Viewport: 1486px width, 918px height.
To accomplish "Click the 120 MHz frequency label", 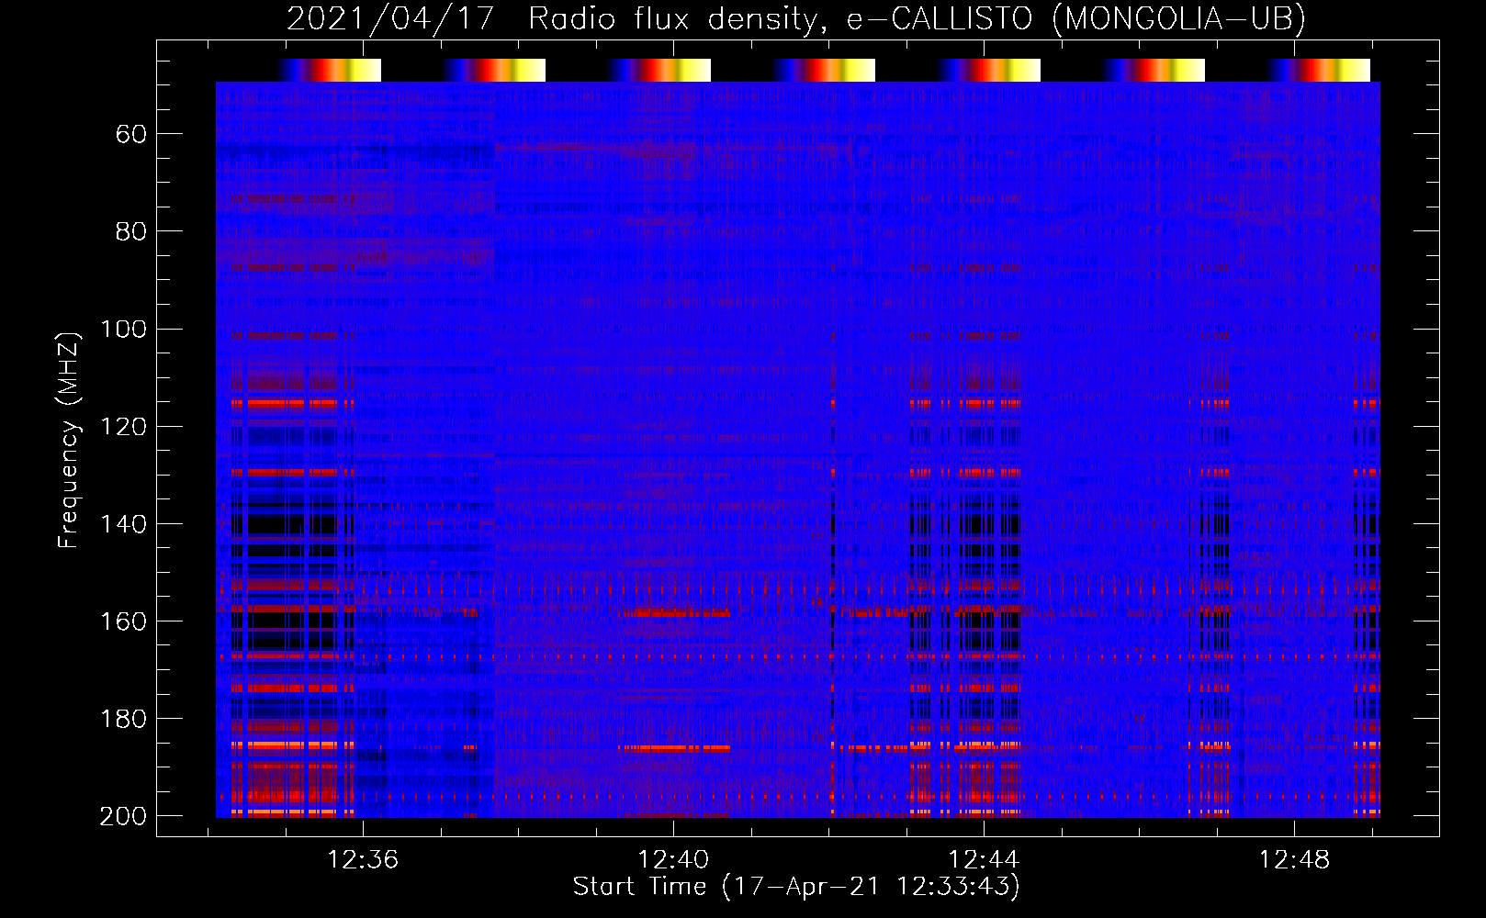I will coord(123,427).
